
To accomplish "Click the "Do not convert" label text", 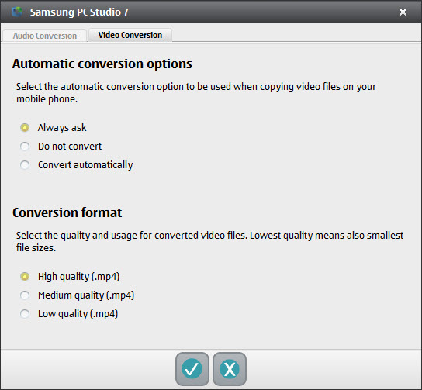I will [x=70, y=147].
